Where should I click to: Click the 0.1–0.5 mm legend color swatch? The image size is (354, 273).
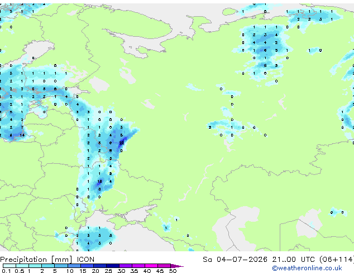tap(9, 266)
